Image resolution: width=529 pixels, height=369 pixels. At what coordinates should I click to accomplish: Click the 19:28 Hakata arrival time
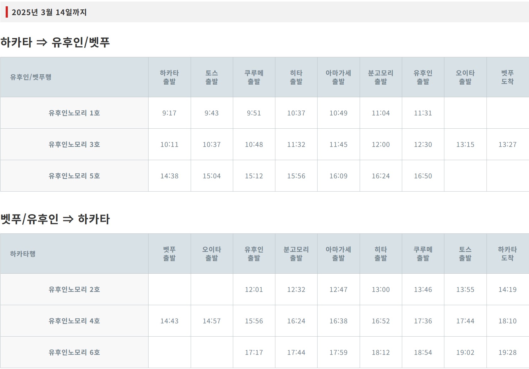coord(508,352)
